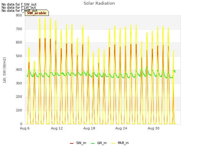Click the 0 y-axis tick label
The height and width of the screenshot is (149, 199).
click(x=21, y=124)
